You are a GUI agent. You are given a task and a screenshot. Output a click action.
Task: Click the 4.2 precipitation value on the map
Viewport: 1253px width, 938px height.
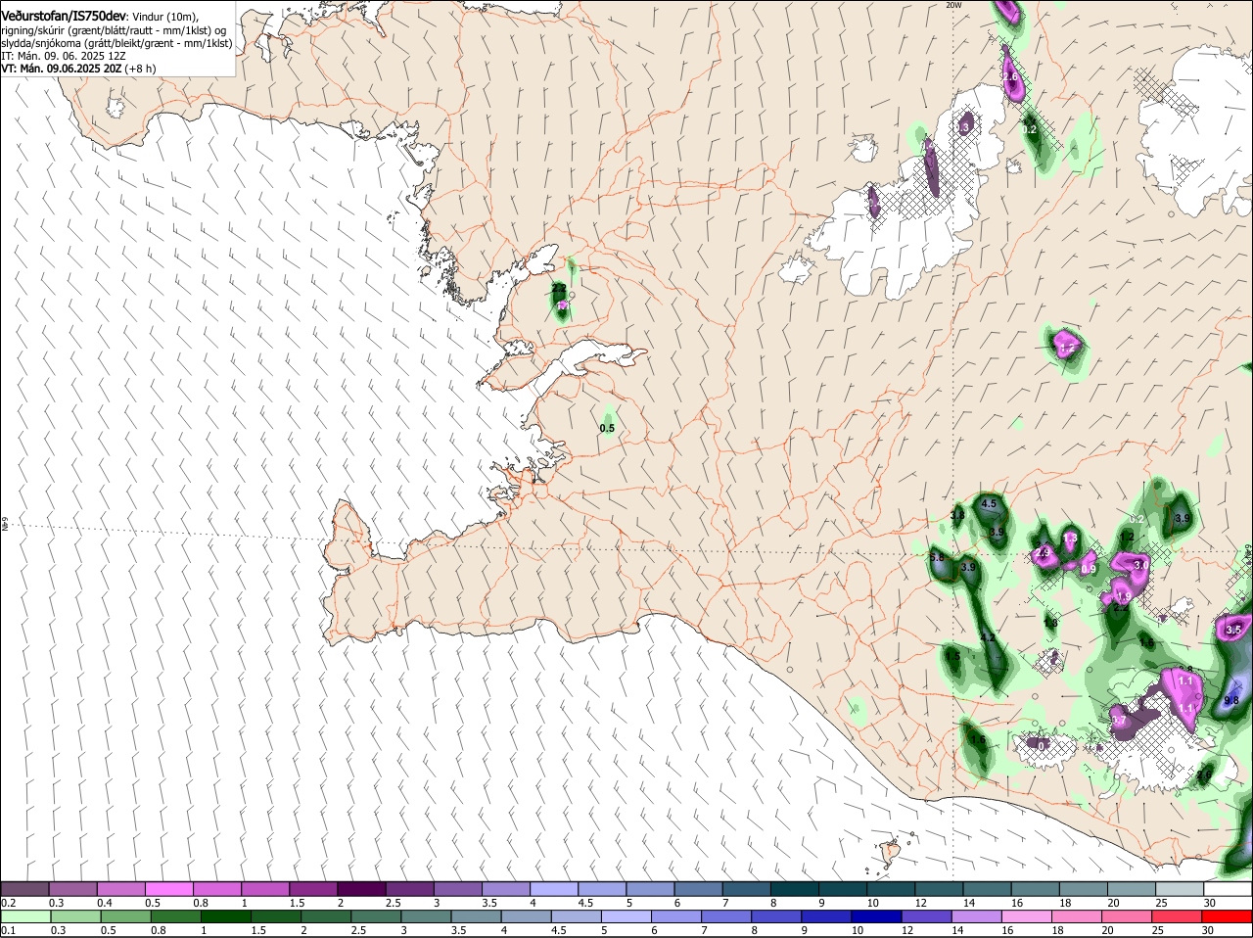(988, 637)
